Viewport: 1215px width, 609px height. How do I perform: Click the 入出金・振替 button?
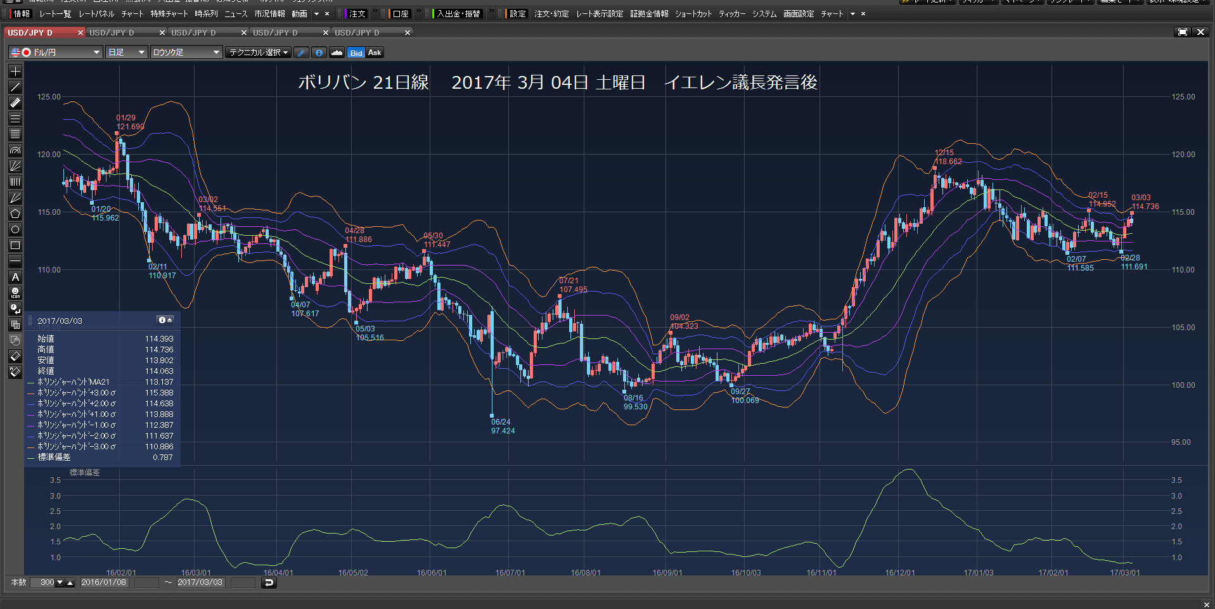click(458, 14)
